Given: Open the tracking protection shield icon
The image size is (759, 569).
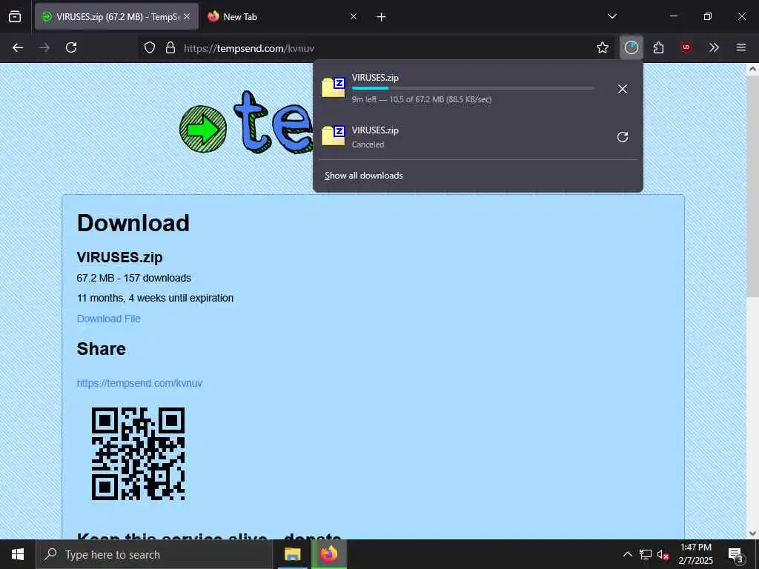Looking at the screenshot, I should 150,48.
